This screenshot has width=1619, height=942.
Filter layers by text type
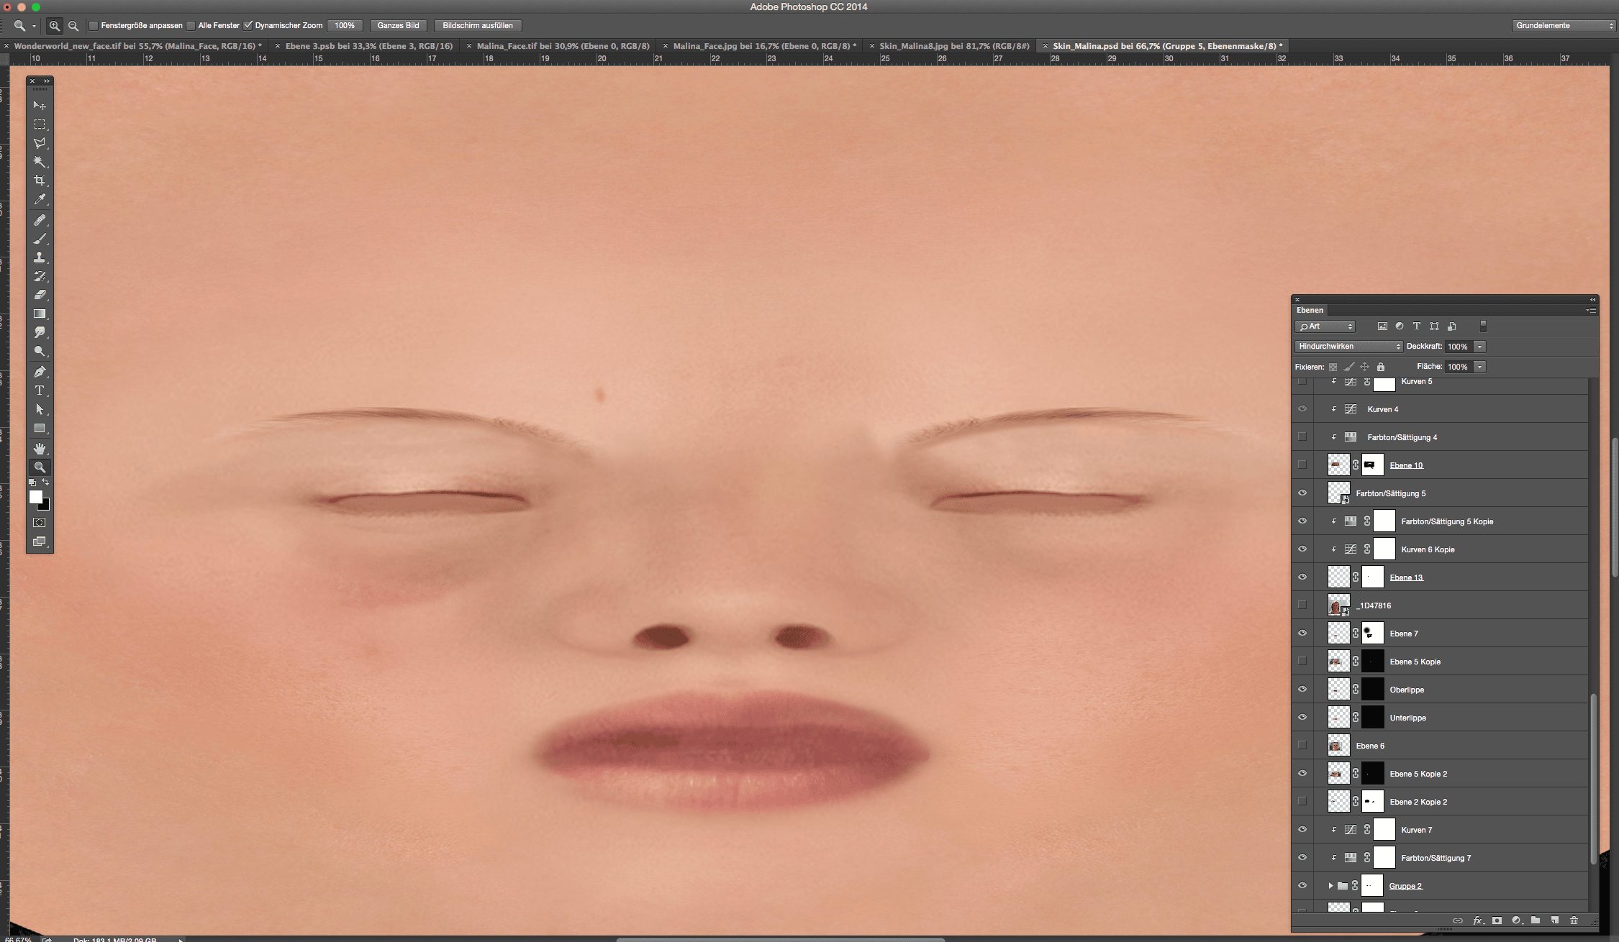(x=1417, y=326)
